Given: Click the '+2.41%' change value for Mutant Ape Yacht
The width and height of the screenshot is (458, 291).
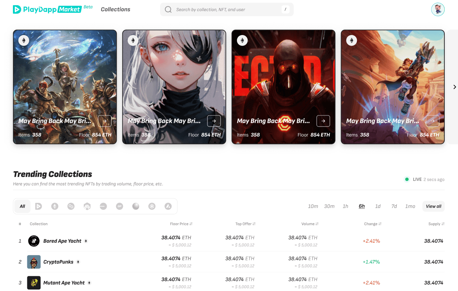Looking at the screenshot, I should tap(371, 283).
